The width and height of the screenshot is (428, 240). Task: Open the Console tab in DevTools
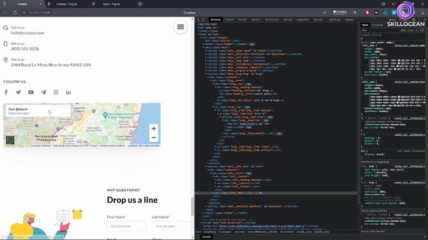tap(229, 19)
